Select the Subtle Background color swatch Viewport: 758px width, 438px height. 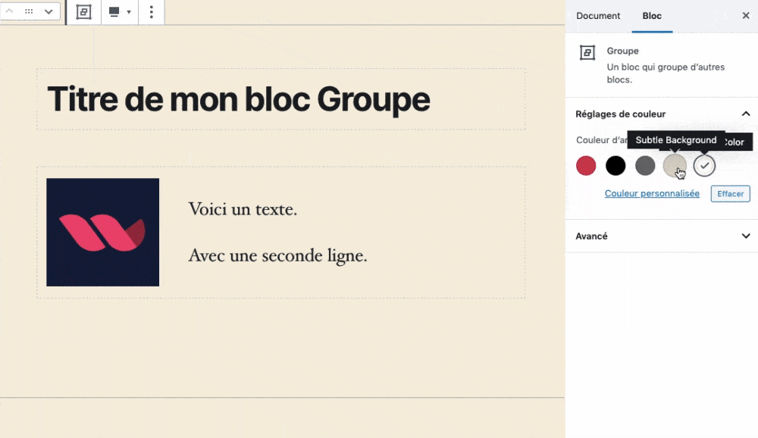coord(675,166)
